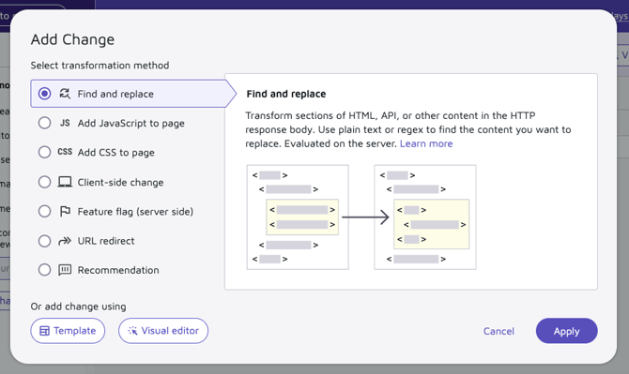Click the CSS icon for Add CSS
This screenshot has height=374, width=629.
(x=65, y=152)
